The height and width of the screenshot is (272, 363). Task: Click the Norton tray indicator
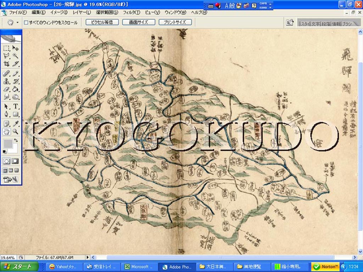tap(325, 267)
